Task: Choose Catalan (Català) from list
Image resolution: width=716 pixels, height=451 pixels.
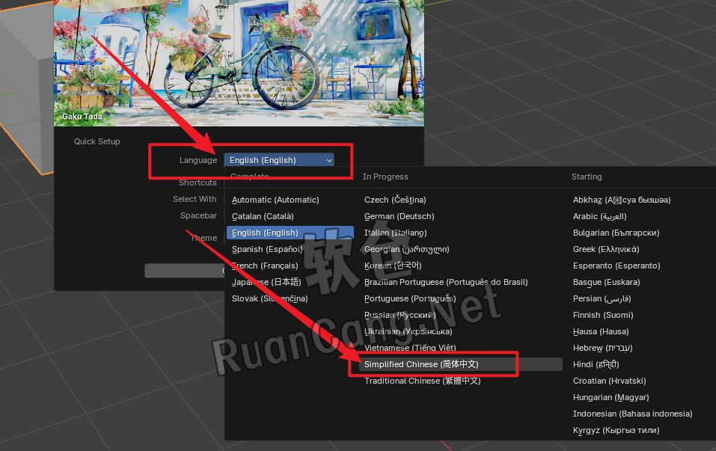Action: tap(269, 216)
